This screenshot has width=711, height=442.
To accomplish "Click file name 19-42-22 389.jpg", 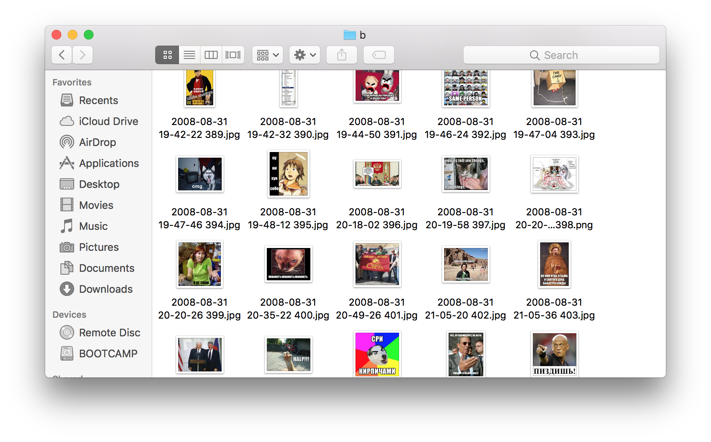I will tap(200, 128).
